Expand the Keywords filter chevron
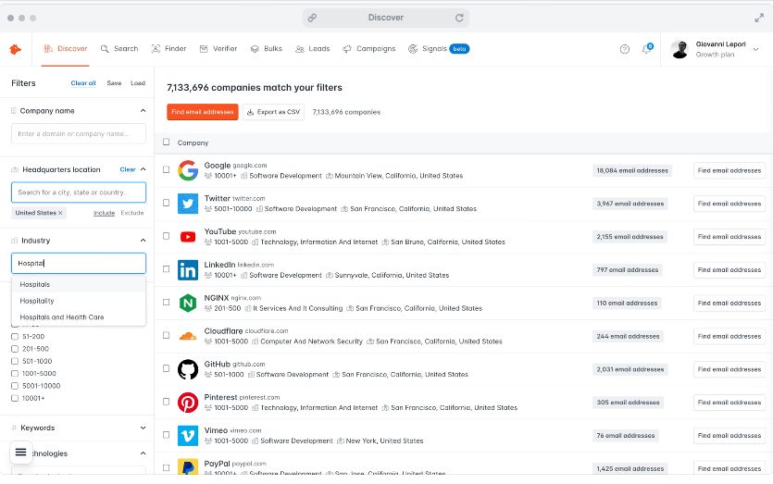Screen dimensions: 773x484 pyautogui.click(x=143, y=428)
